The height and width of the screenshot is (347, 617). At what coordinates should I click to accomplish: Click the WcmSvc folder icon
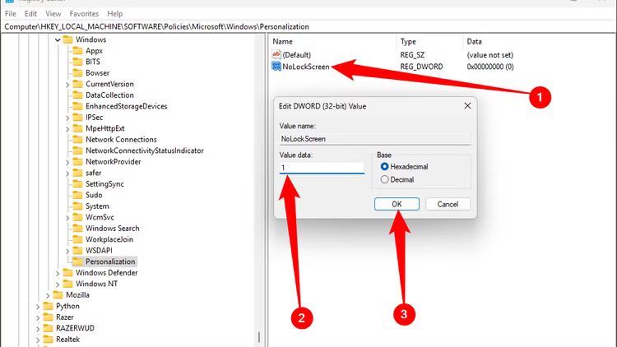tap(78, 217)
